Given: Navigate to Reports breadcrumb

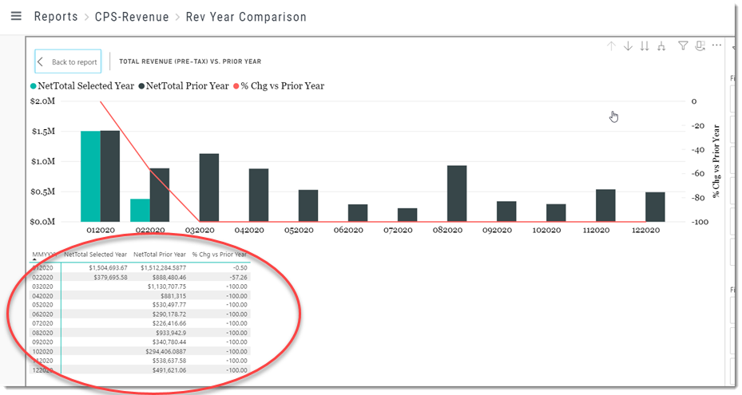Looking at the screenshot, I should point(56,17).
